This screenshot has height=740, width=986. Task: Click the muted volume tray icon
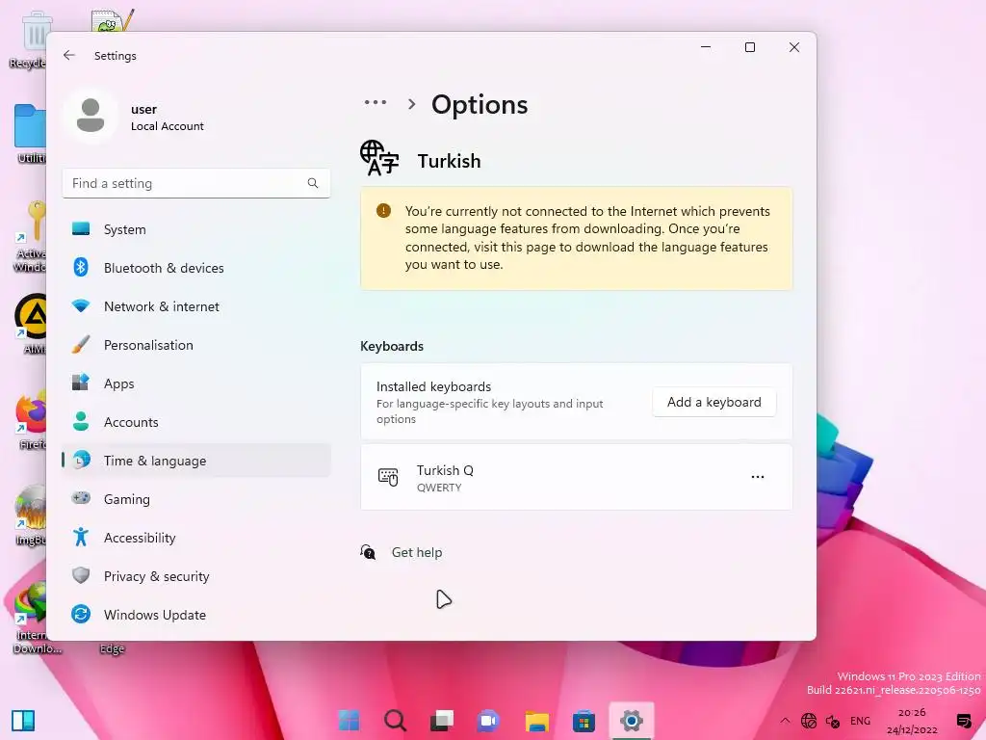(x=833, y=721)
